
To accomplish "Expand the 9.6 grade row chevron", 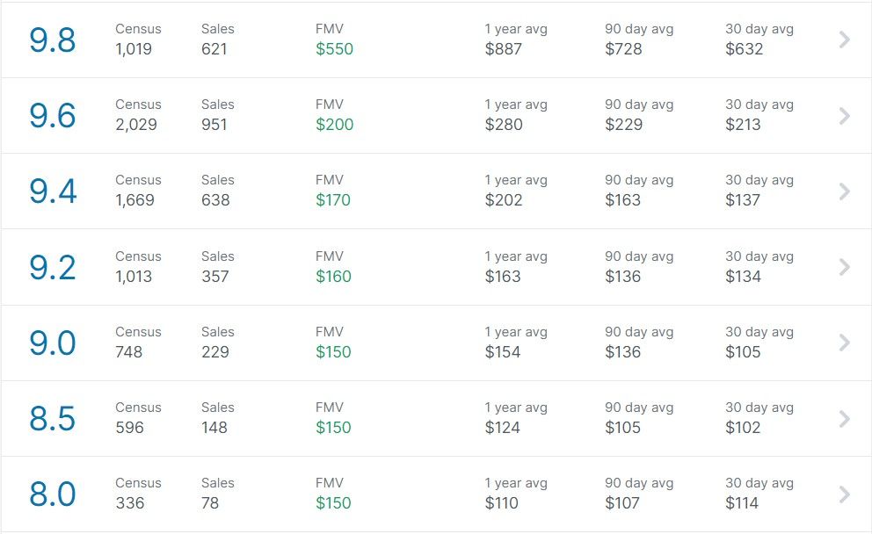I will pyautogui.click(x=844, y=116).
